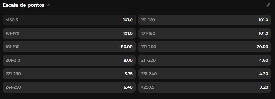
Task: Click the 9.20 odds value
Action: coord(264,87)
